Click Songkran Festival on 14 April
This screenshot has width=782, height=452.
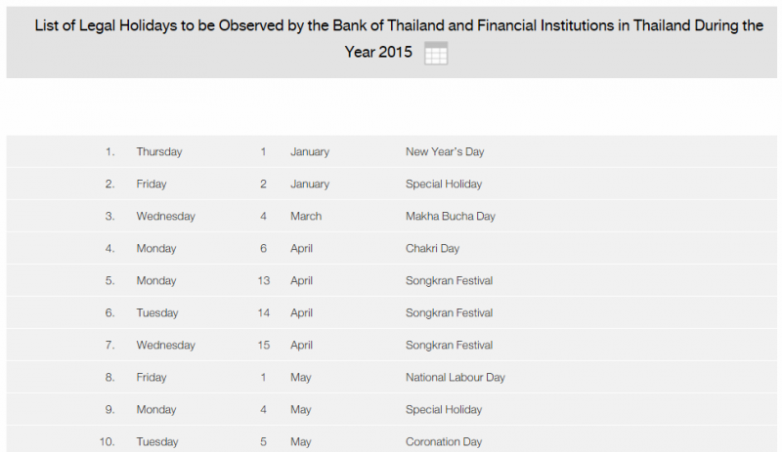[x=449, y=312]
